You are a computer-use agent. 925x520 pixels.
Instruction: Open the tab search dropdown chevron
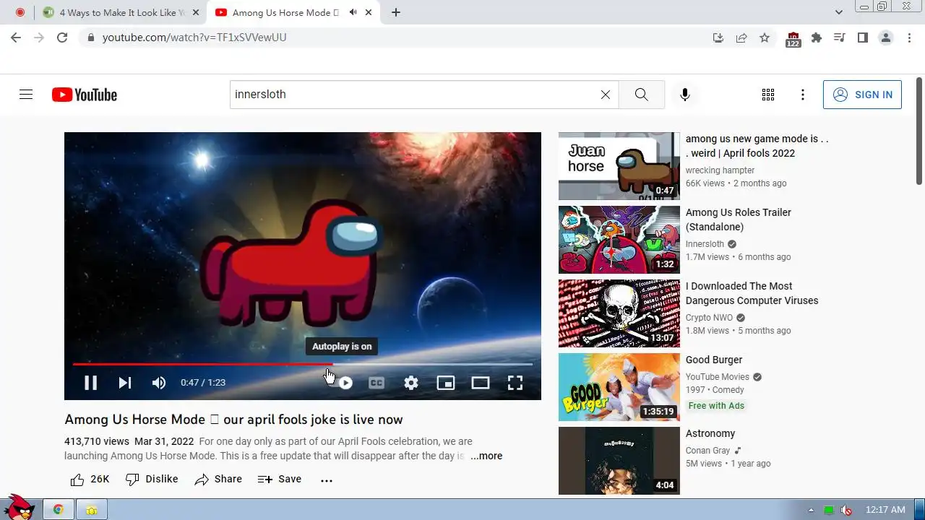coord(839,12)
